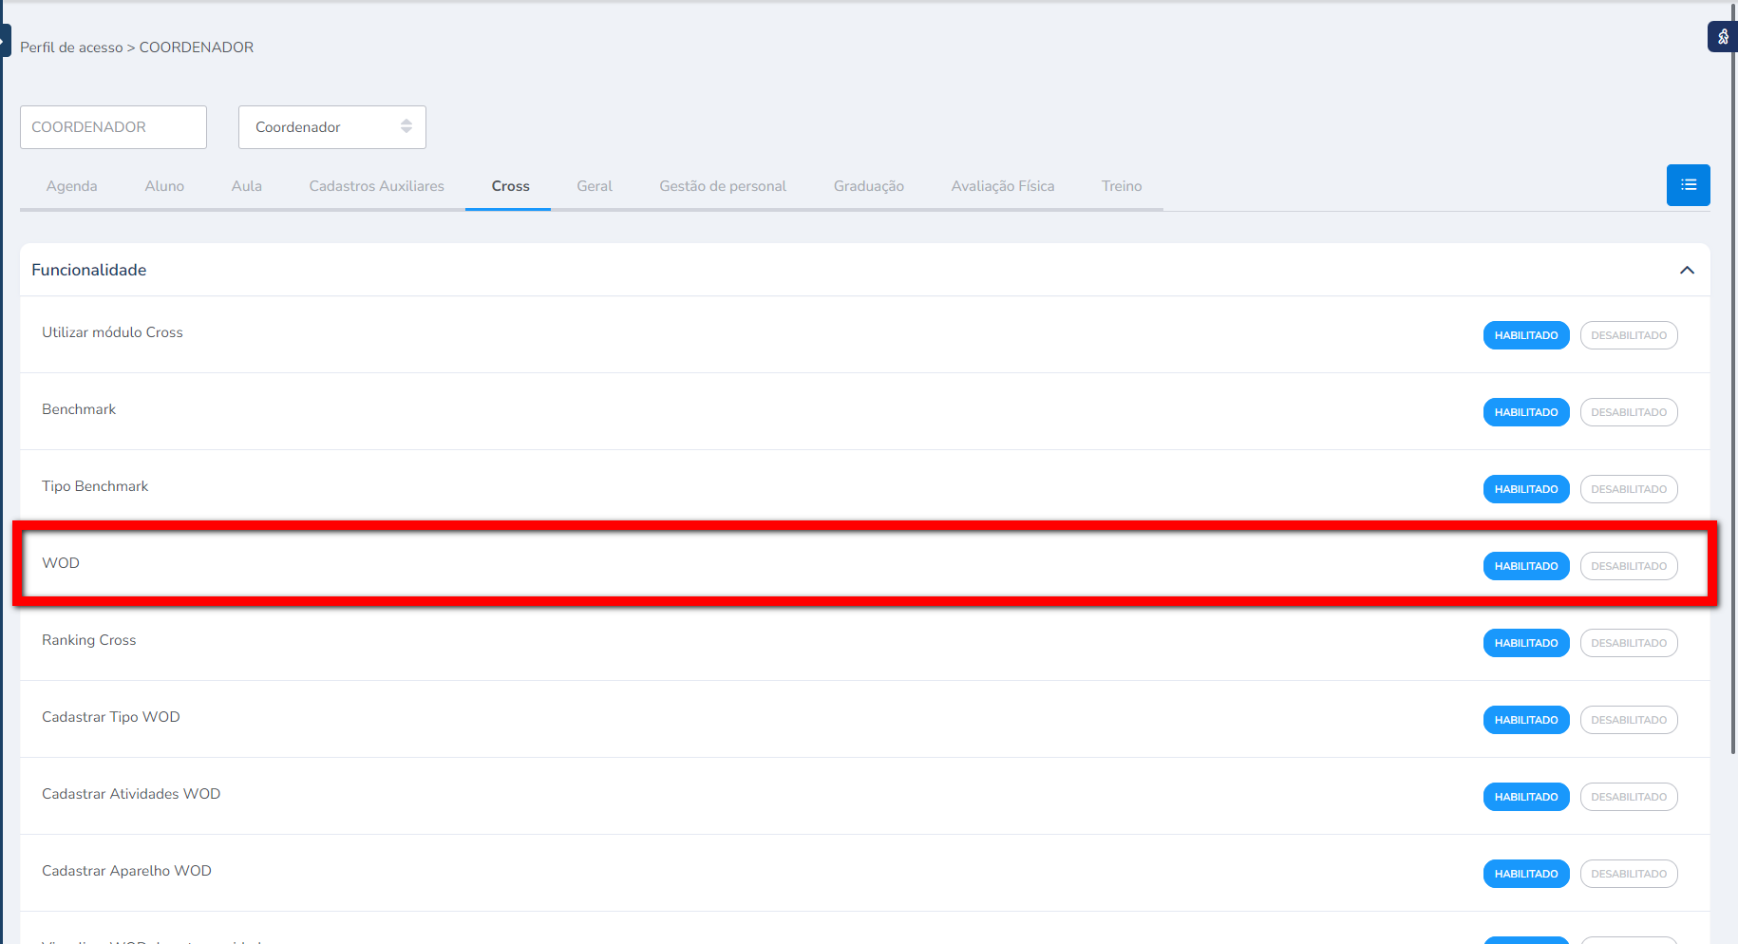Expand the left sidebar arrow handle
This screenshot has height=944, width=1738.
[x=5, y=41]
